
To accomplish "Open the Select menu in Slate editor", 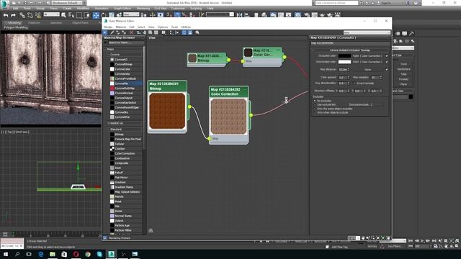I will pyautogui.click(x=141, y=27).
